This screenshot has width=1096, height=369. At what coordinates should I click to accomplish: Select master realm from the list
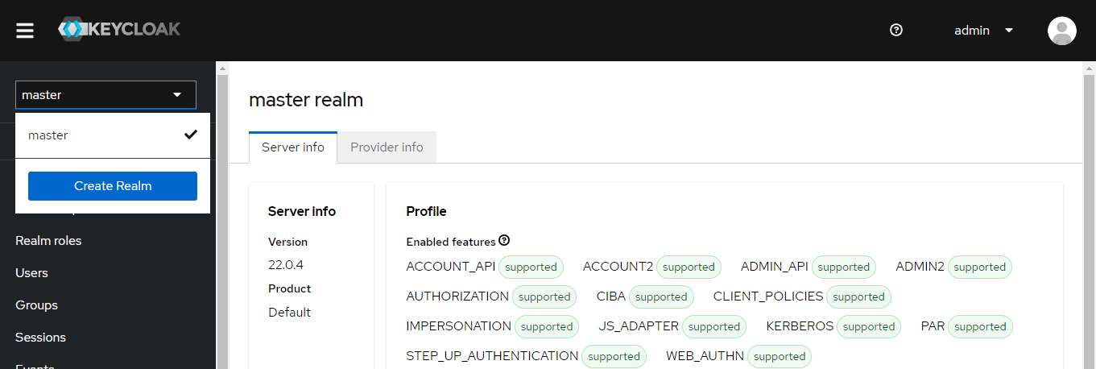click(48, 135)
